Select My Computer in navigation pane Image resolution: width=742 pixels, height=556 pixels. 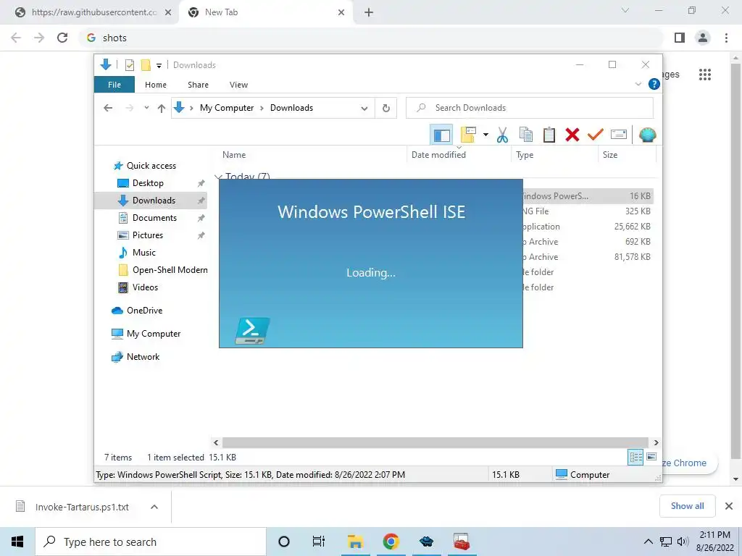point(154,334)
